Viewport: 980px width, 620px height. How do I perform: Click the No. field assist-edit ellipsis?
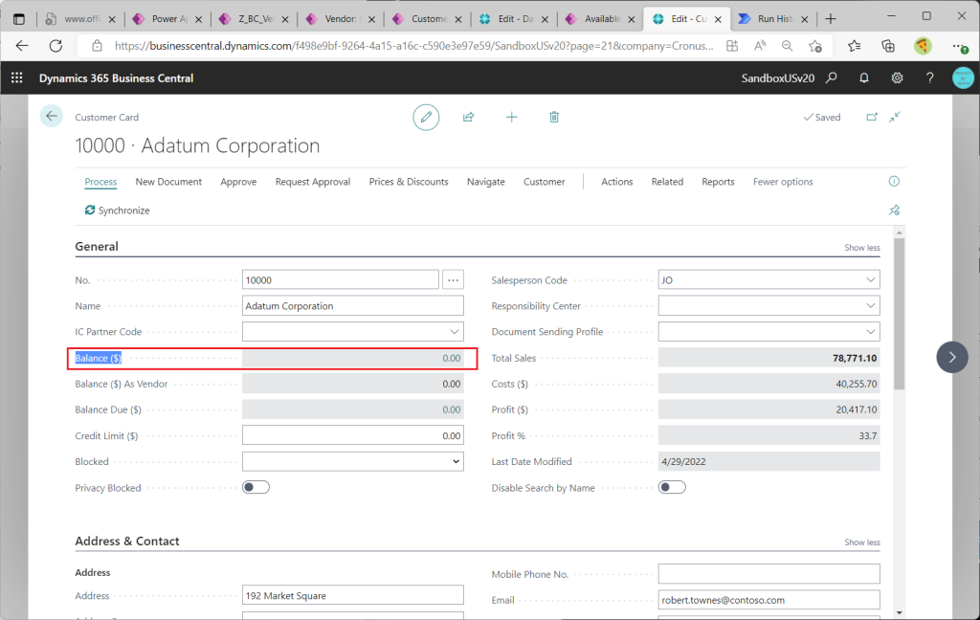[x=453, y=279]
